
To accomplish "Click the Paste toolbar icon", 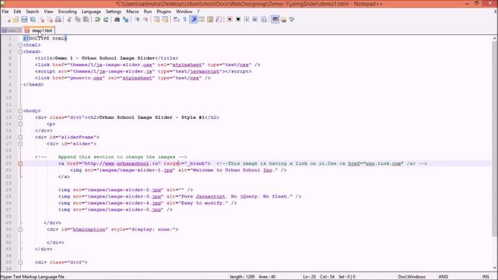I will pos(86,19).
